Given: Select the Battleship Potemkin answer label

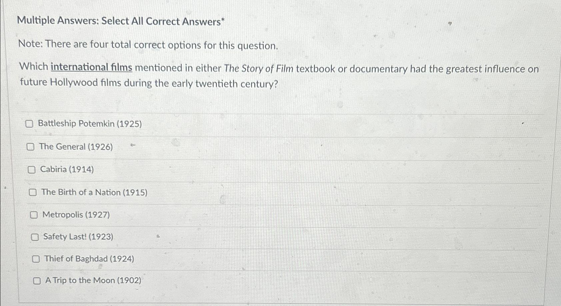Looking at the screenshot, I should [90, 125].
